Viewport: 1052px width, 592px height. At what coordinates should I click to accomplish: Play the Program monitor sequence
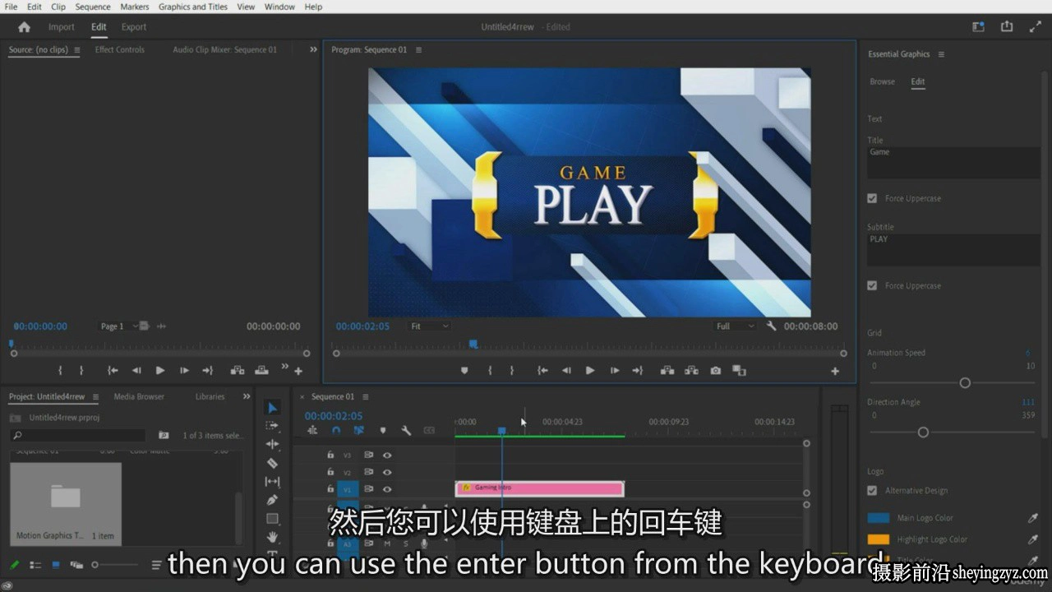click(590, 371)
